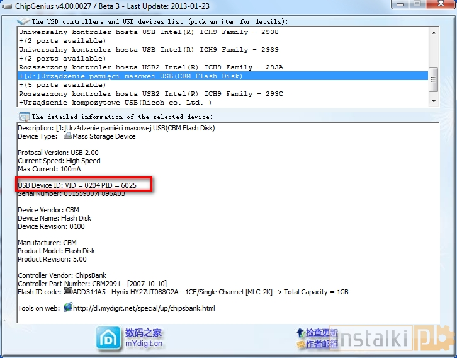Image resolution: width=457 pixels, height=358 pixels.
Task: Select the Ricoh composite USB device entry
Action: [x=115, y=102]
